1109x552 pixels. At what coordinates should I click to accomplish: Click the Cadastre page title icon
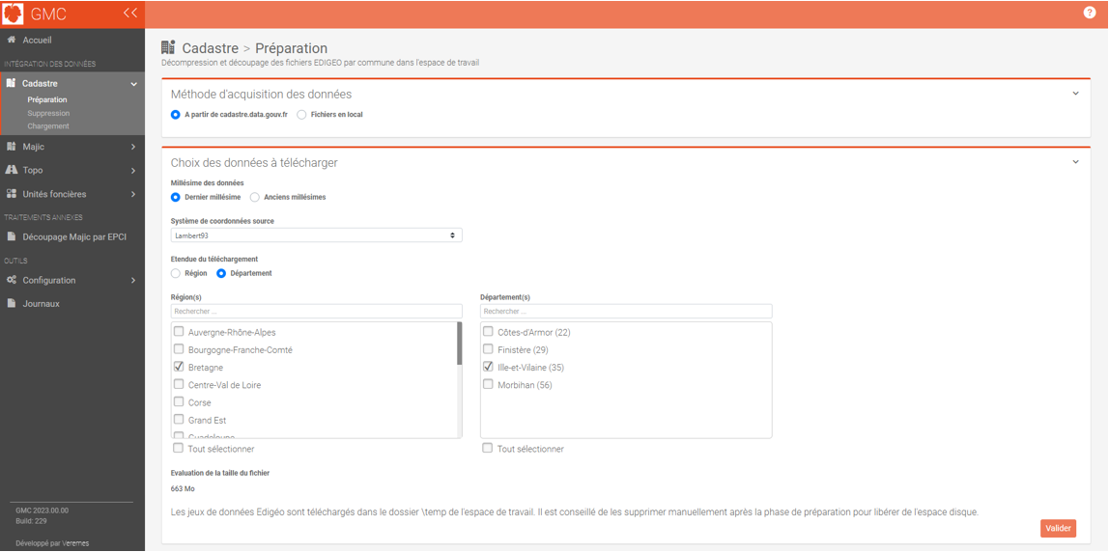[168, 47]
